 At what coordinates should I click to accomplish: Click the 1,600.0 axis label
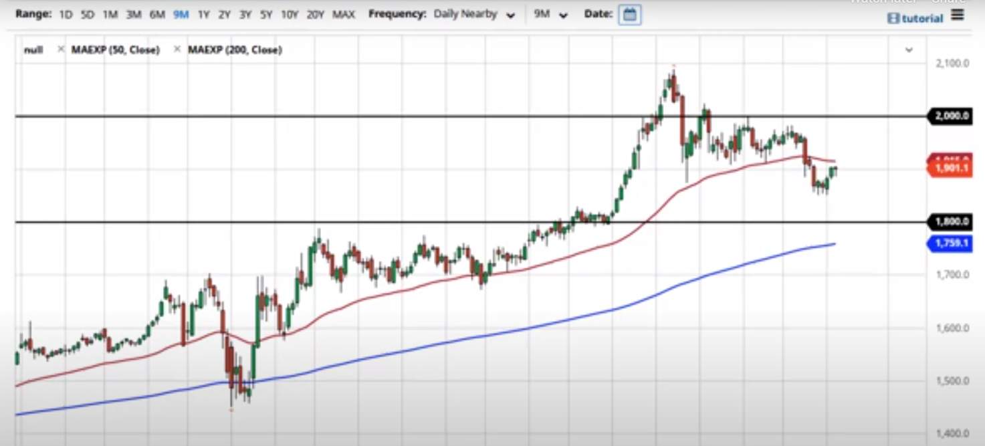tap(952, 328)
